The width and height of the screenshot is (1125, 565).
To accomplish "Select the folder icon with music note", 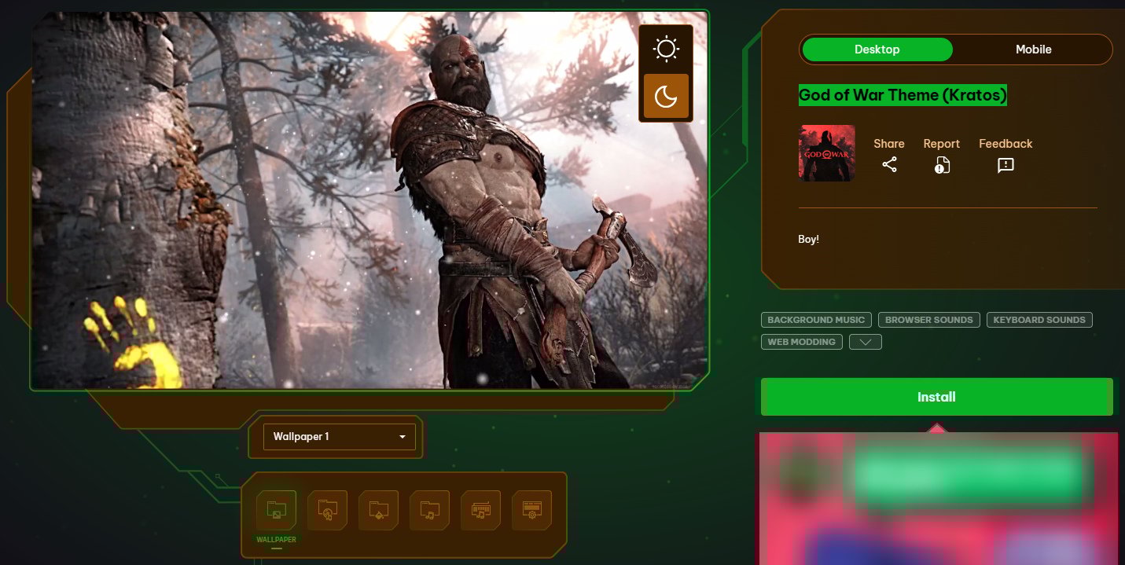I will 429,510.
